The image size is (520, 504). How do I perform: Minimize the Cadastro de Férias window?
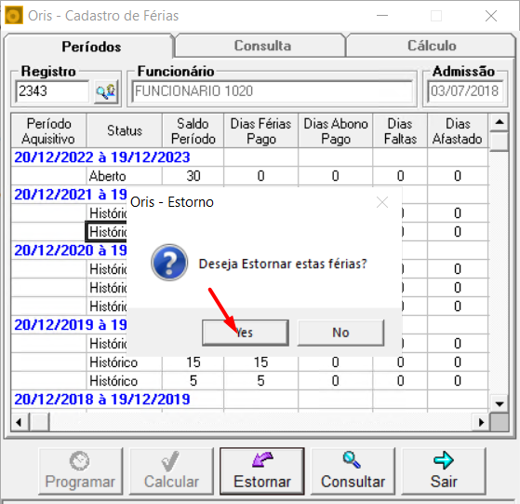382,16
